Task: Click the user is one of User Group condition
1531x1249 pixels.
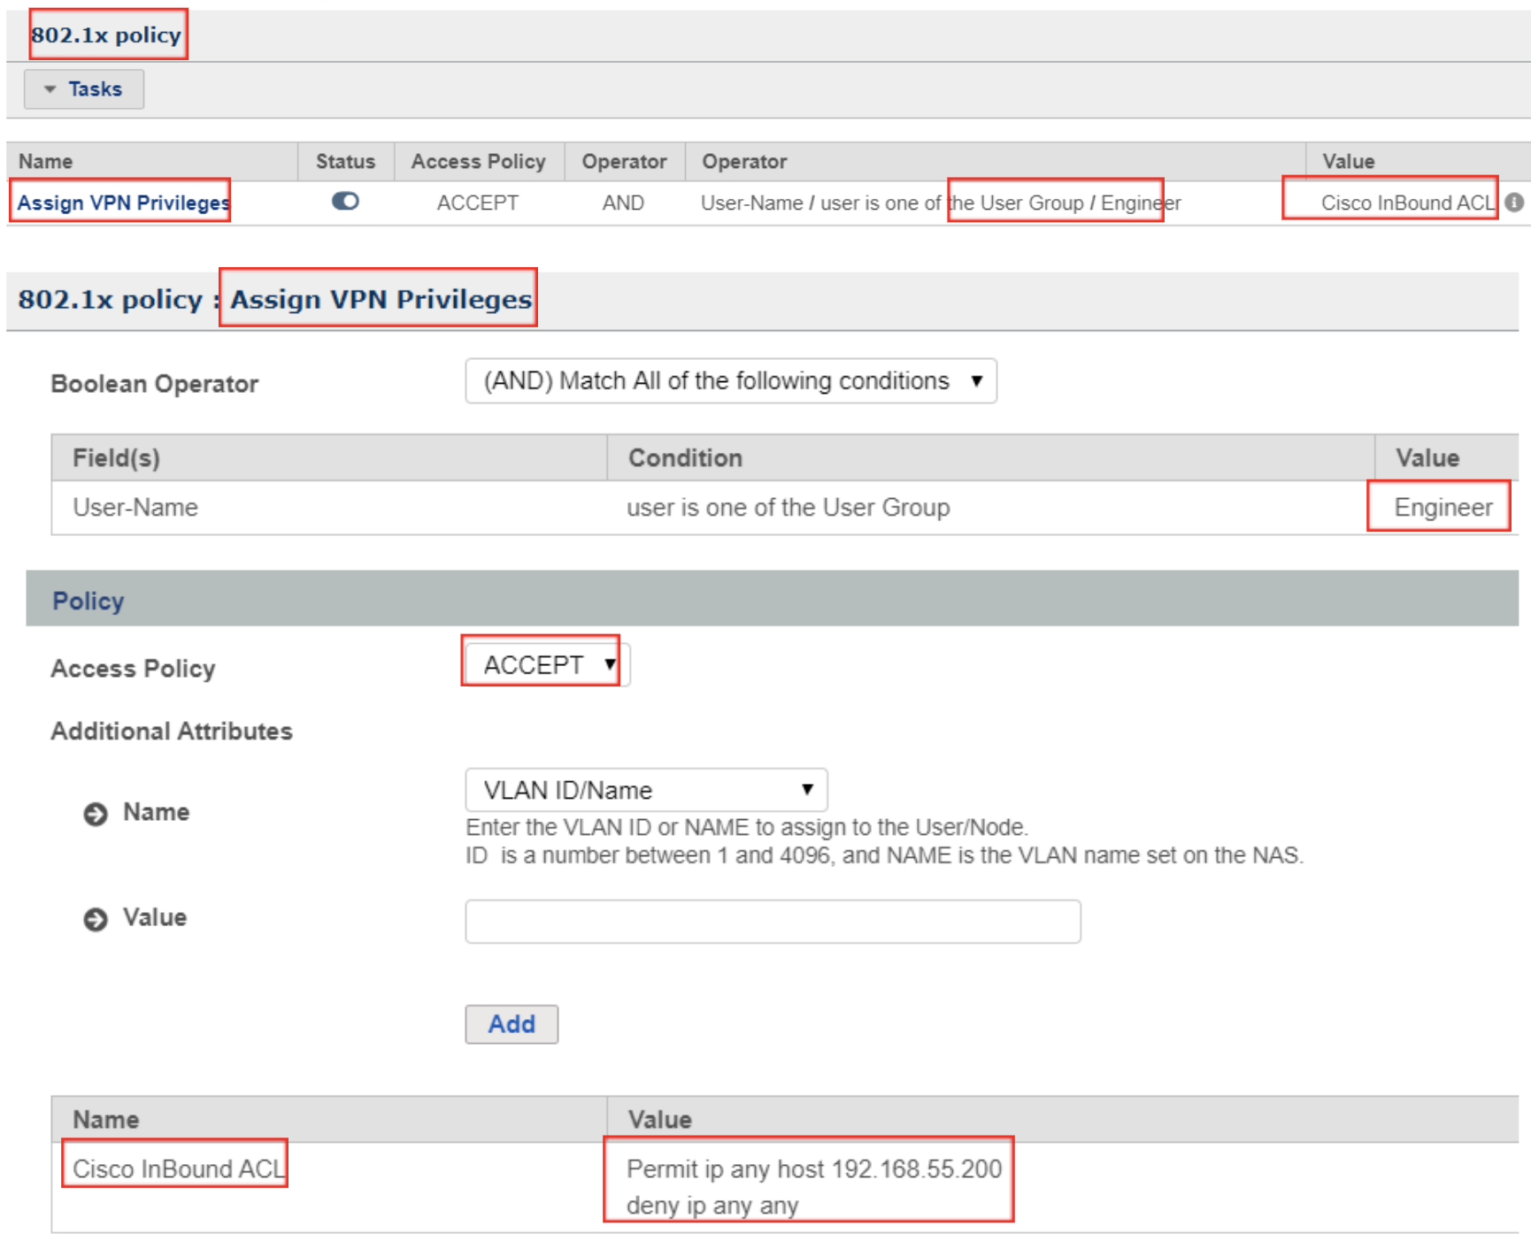Action: point(788,507)
